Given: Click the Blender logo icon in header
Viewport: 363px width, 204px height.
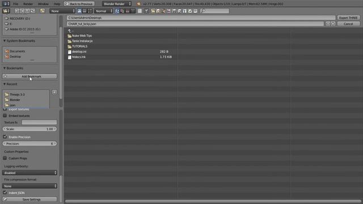Looking at the screenshot, I should pyautogui.click(x=138, y=4).
